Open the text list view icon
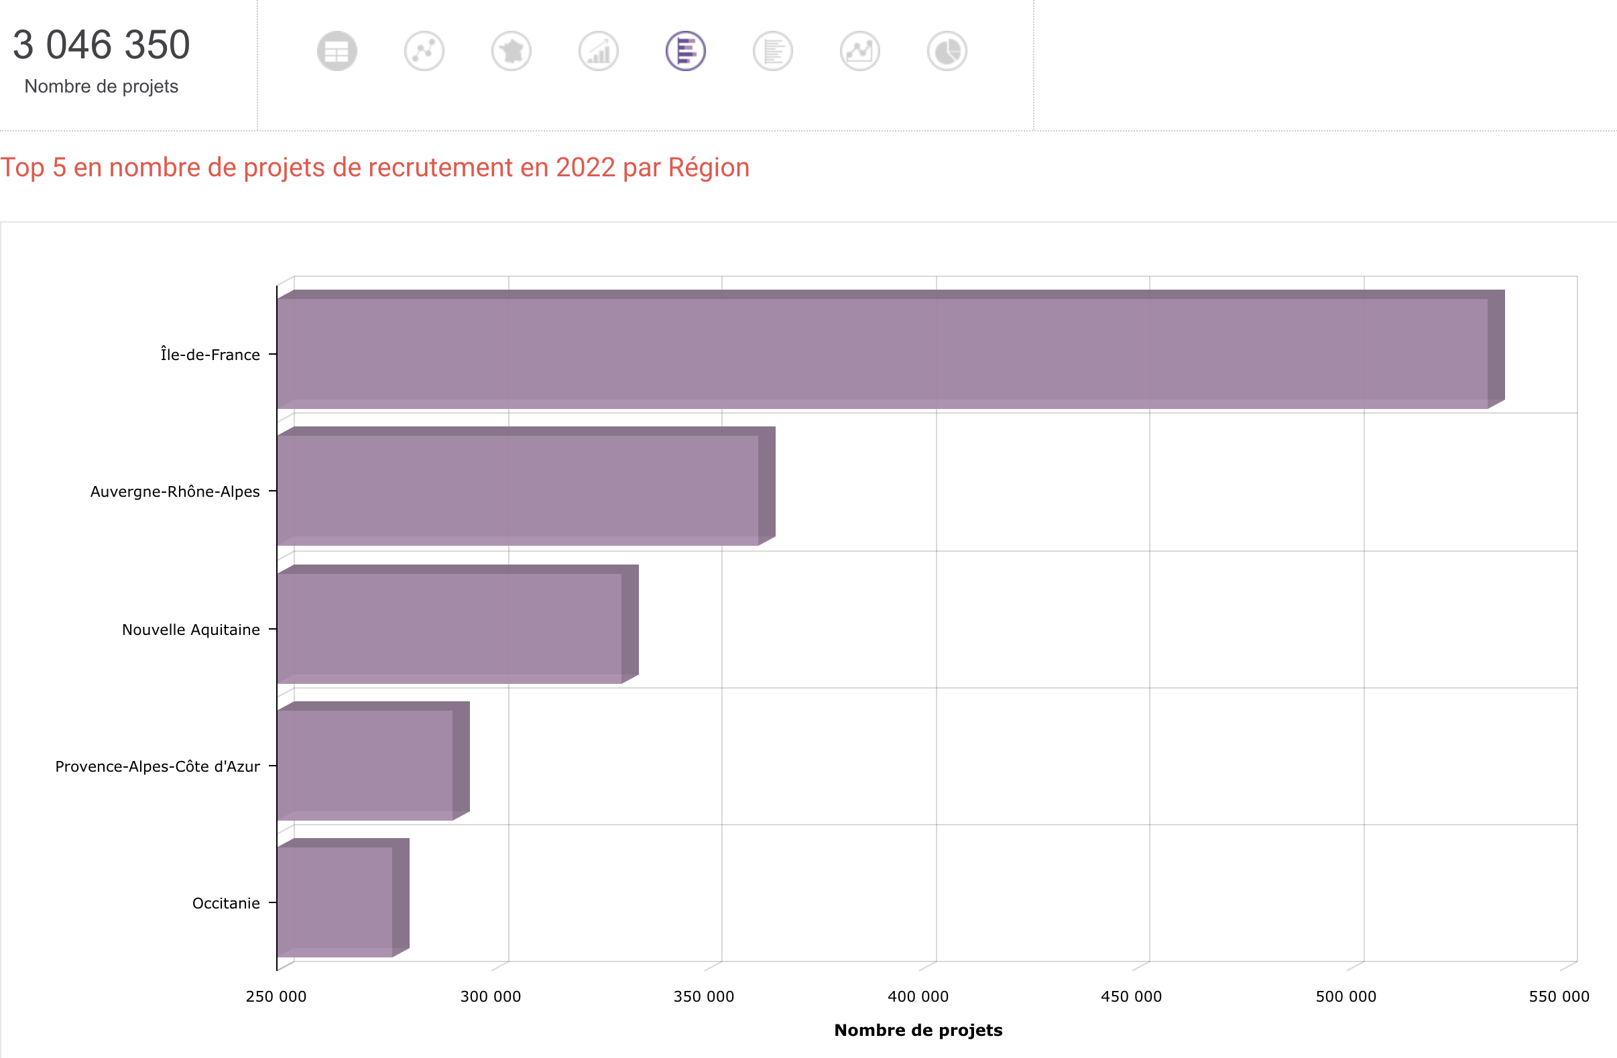This screenshot has width=1617, height=1058. 772,50
